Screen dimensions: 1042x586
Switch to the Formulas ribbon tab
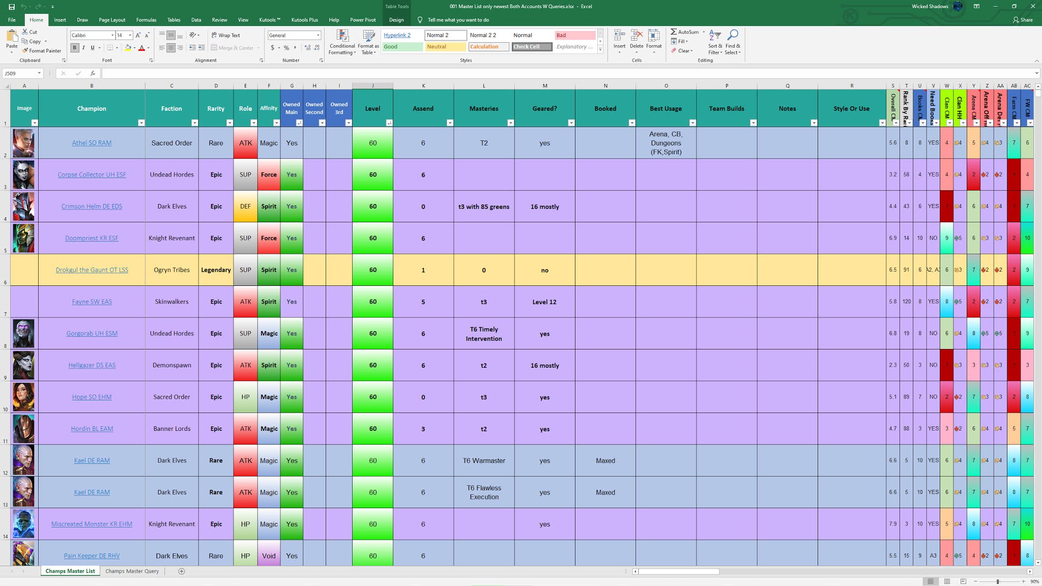146,20
